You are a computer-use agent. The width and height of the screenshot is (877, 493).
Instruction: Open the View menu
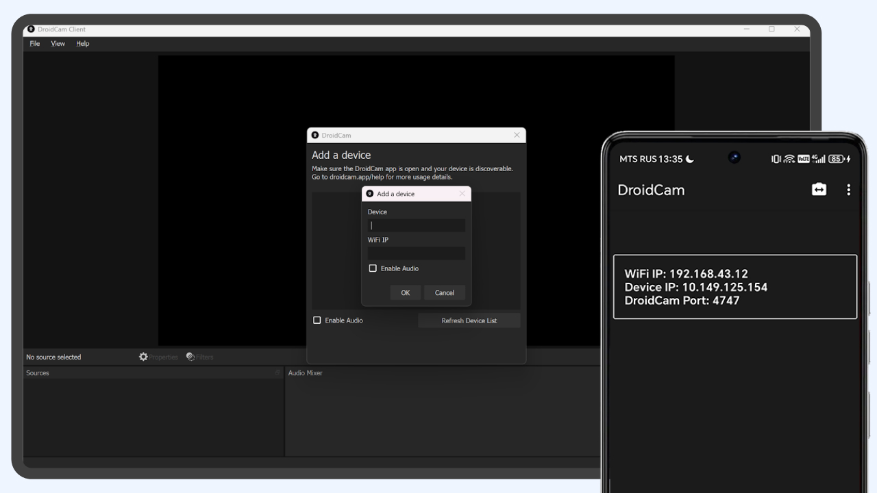[x=58, y=44]
